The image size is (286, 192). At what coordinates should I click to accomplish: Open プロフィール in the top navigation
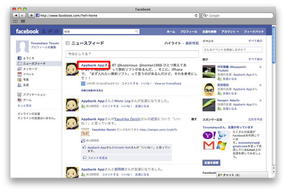[x=189, y=32]
